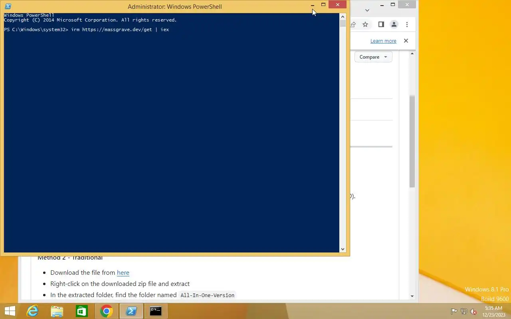
Task: Click the muted volume tray icon
Action: tap(473, 311)
